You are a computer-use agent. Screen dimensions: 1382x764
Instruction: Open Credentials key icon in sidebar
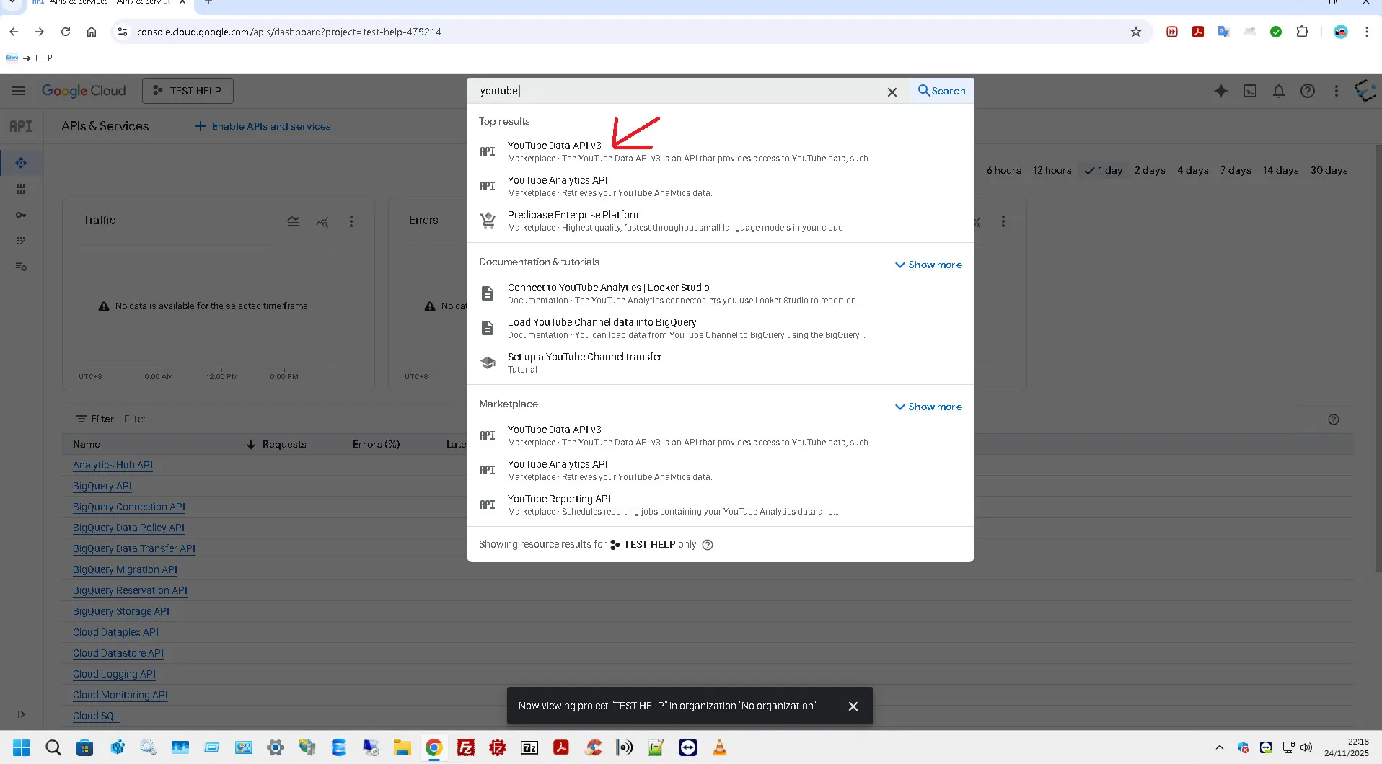[21, 215]
